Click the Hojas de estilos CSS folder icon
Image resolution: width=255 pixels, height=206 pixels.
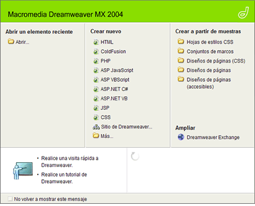tap(181, 42)
